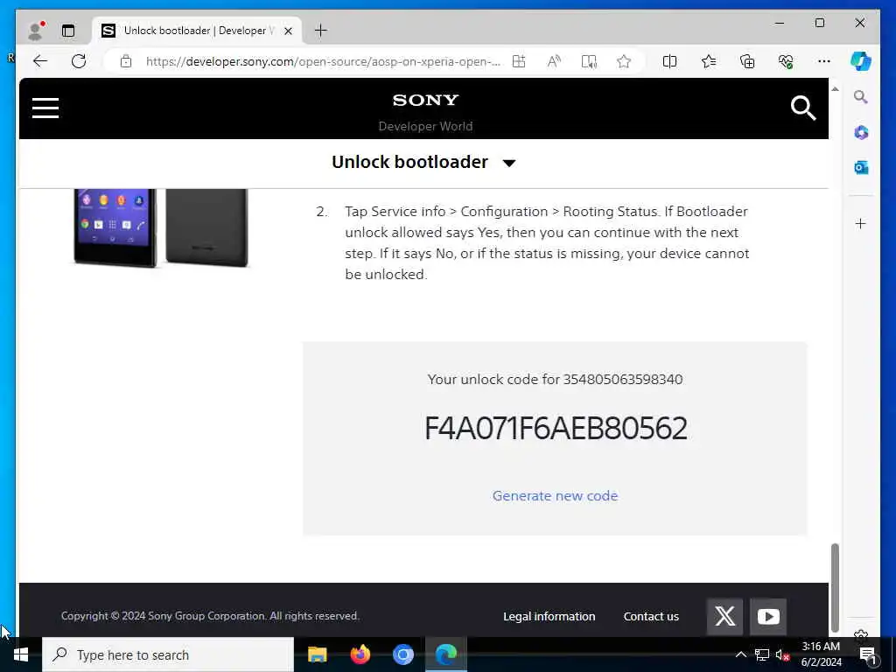Open File Explorer from taskbar
The height and width of the screenshot is (672, 896).
coord(317,654)
